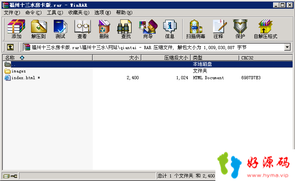Select the images folder icon

pyautogui.click(x=8, y=71)
